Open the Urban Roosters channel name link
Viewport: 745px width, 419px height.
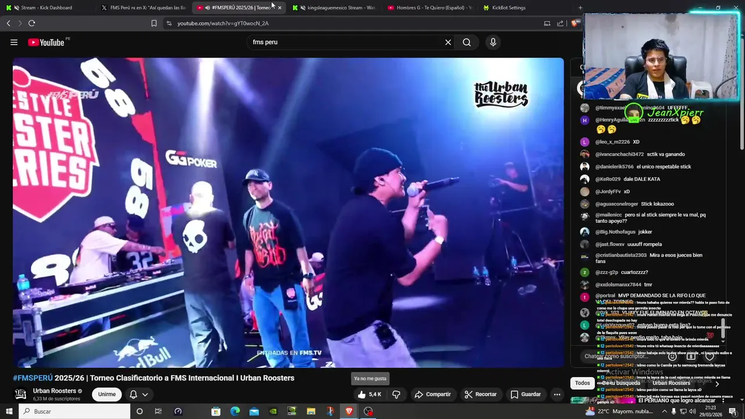55,391
